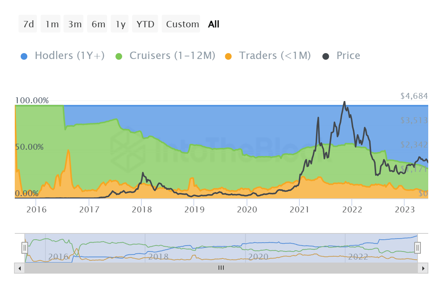Image resolution: width=443 pixels, height=295 pixels.
Task: Select the All time range tab
Action: (x=213, y=24)
